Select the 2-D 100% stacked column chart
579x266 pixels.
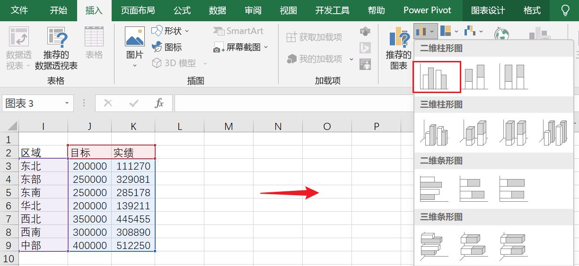(x=514, y=77)
